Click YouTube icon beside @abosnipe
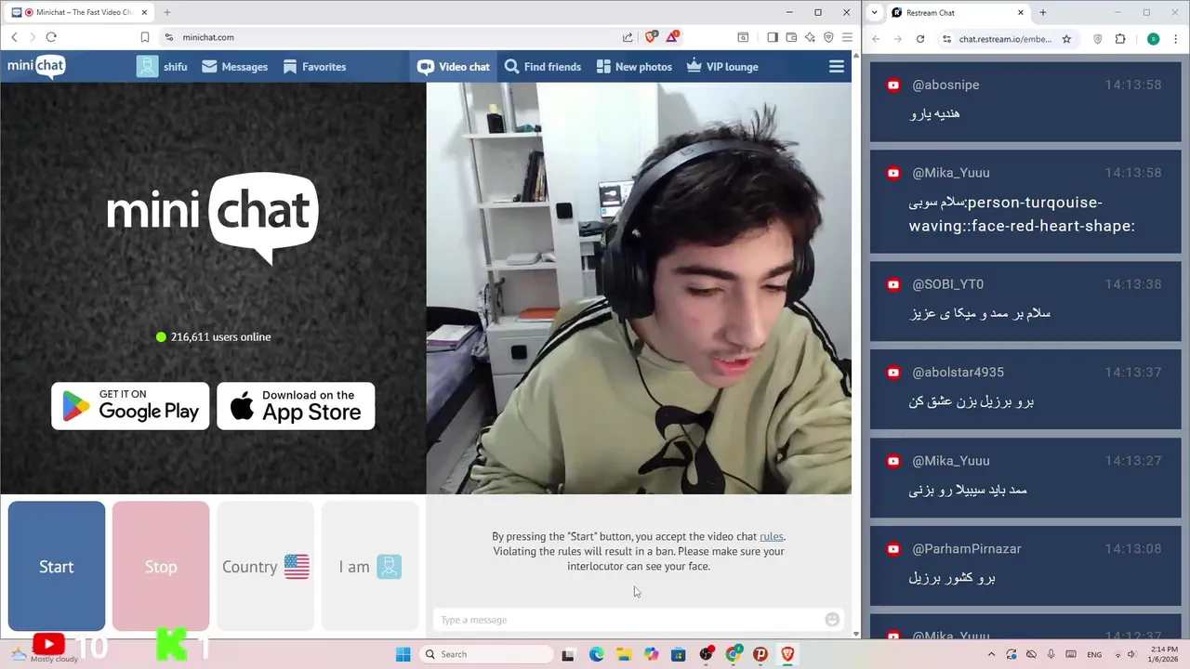 [893, 85]
